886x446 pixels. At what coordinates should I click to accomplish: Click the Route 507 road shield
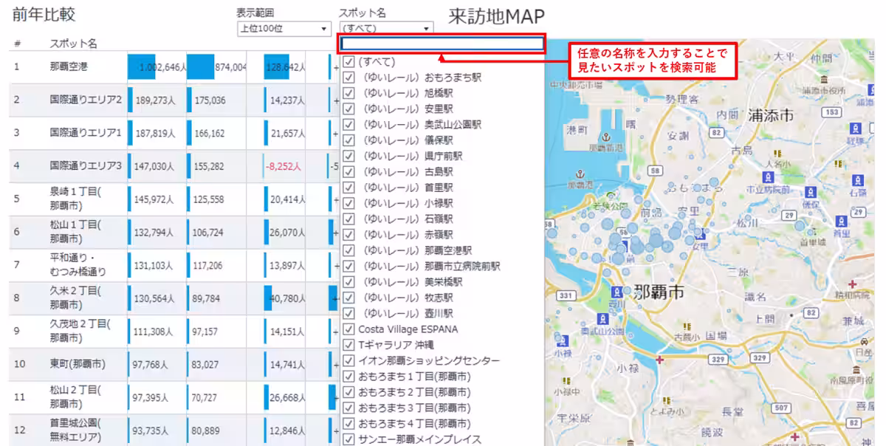pos(780,406)
